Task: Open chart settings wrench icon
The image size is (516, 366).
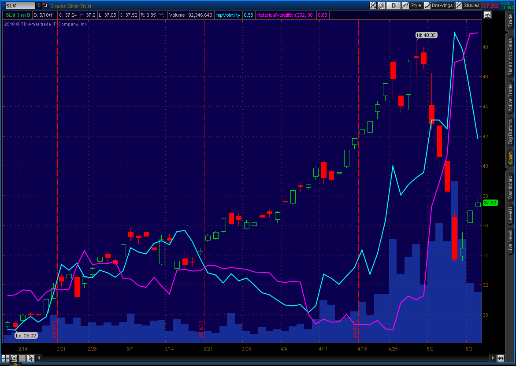Action: tap(381, 5)
